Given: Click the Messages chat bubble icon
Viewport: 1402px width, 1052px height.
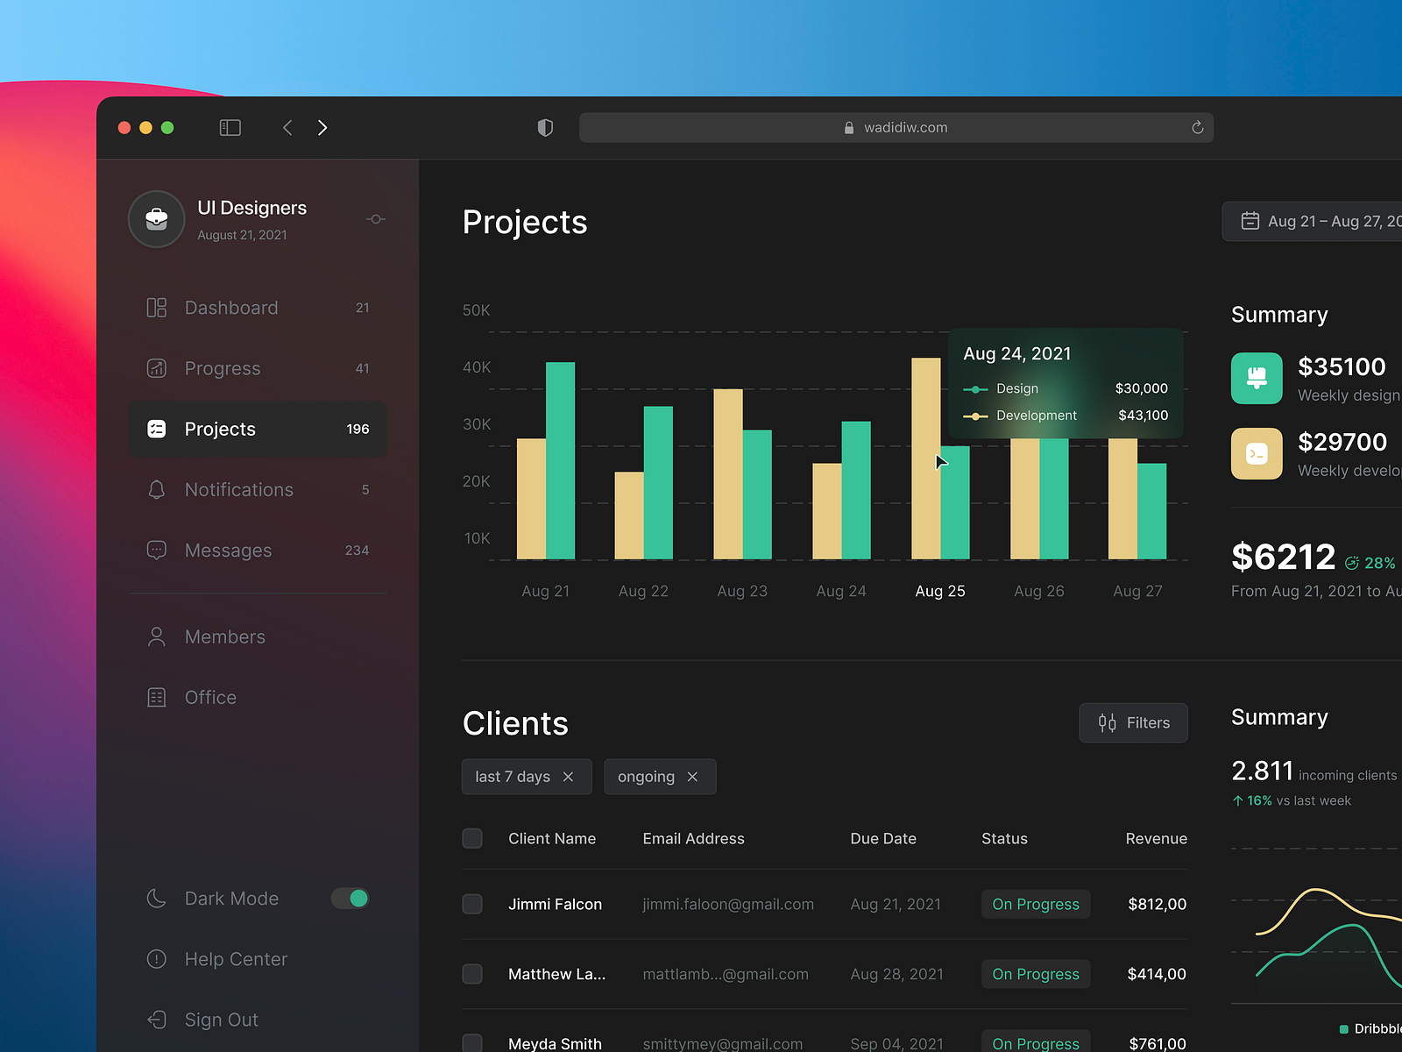Looking at the screenshot, I should [x=157, y=551].
